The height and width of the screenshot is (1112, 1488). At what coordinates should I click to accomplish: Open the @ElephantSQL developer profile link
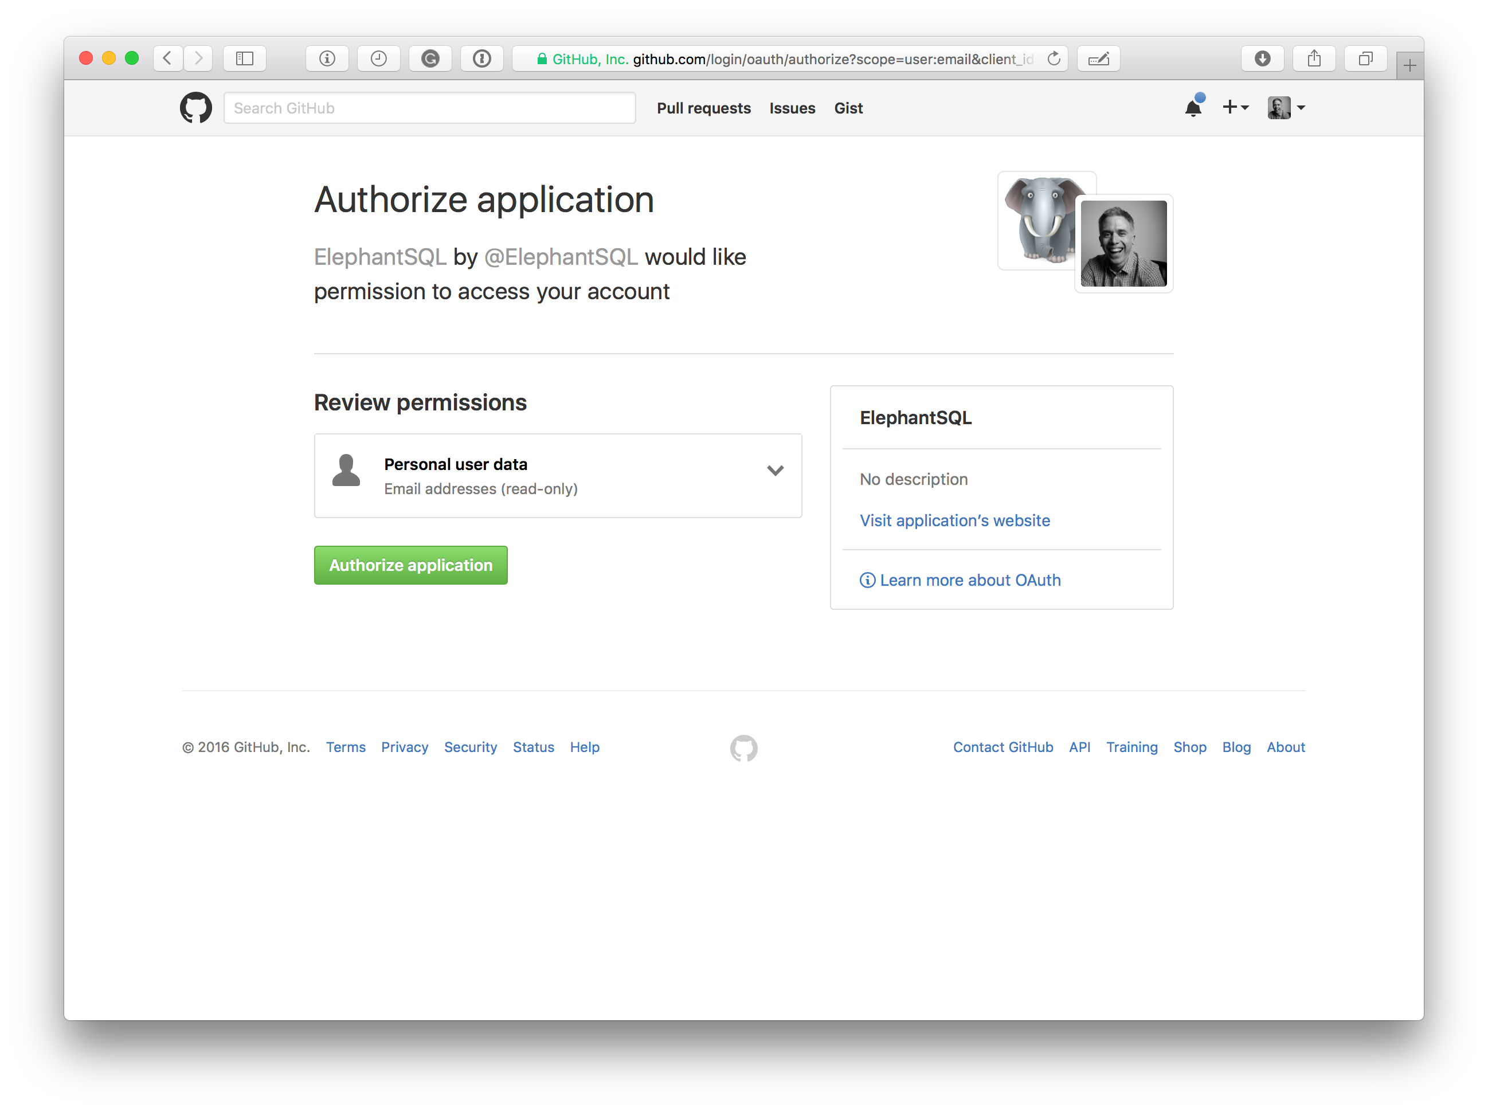(561, 257)
